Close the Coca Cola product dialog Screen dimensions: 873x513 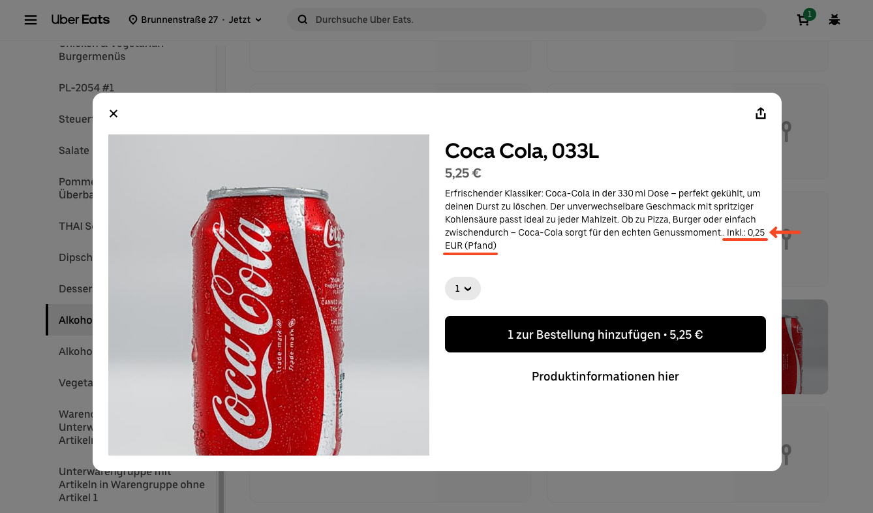click(x=114, y=114)
